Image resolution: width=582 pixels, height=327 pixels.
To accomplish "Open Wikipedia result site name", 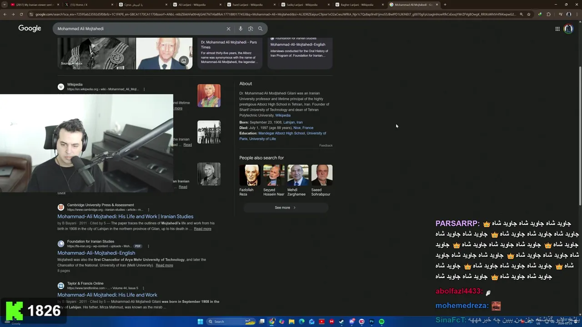I will click(75, 84).
